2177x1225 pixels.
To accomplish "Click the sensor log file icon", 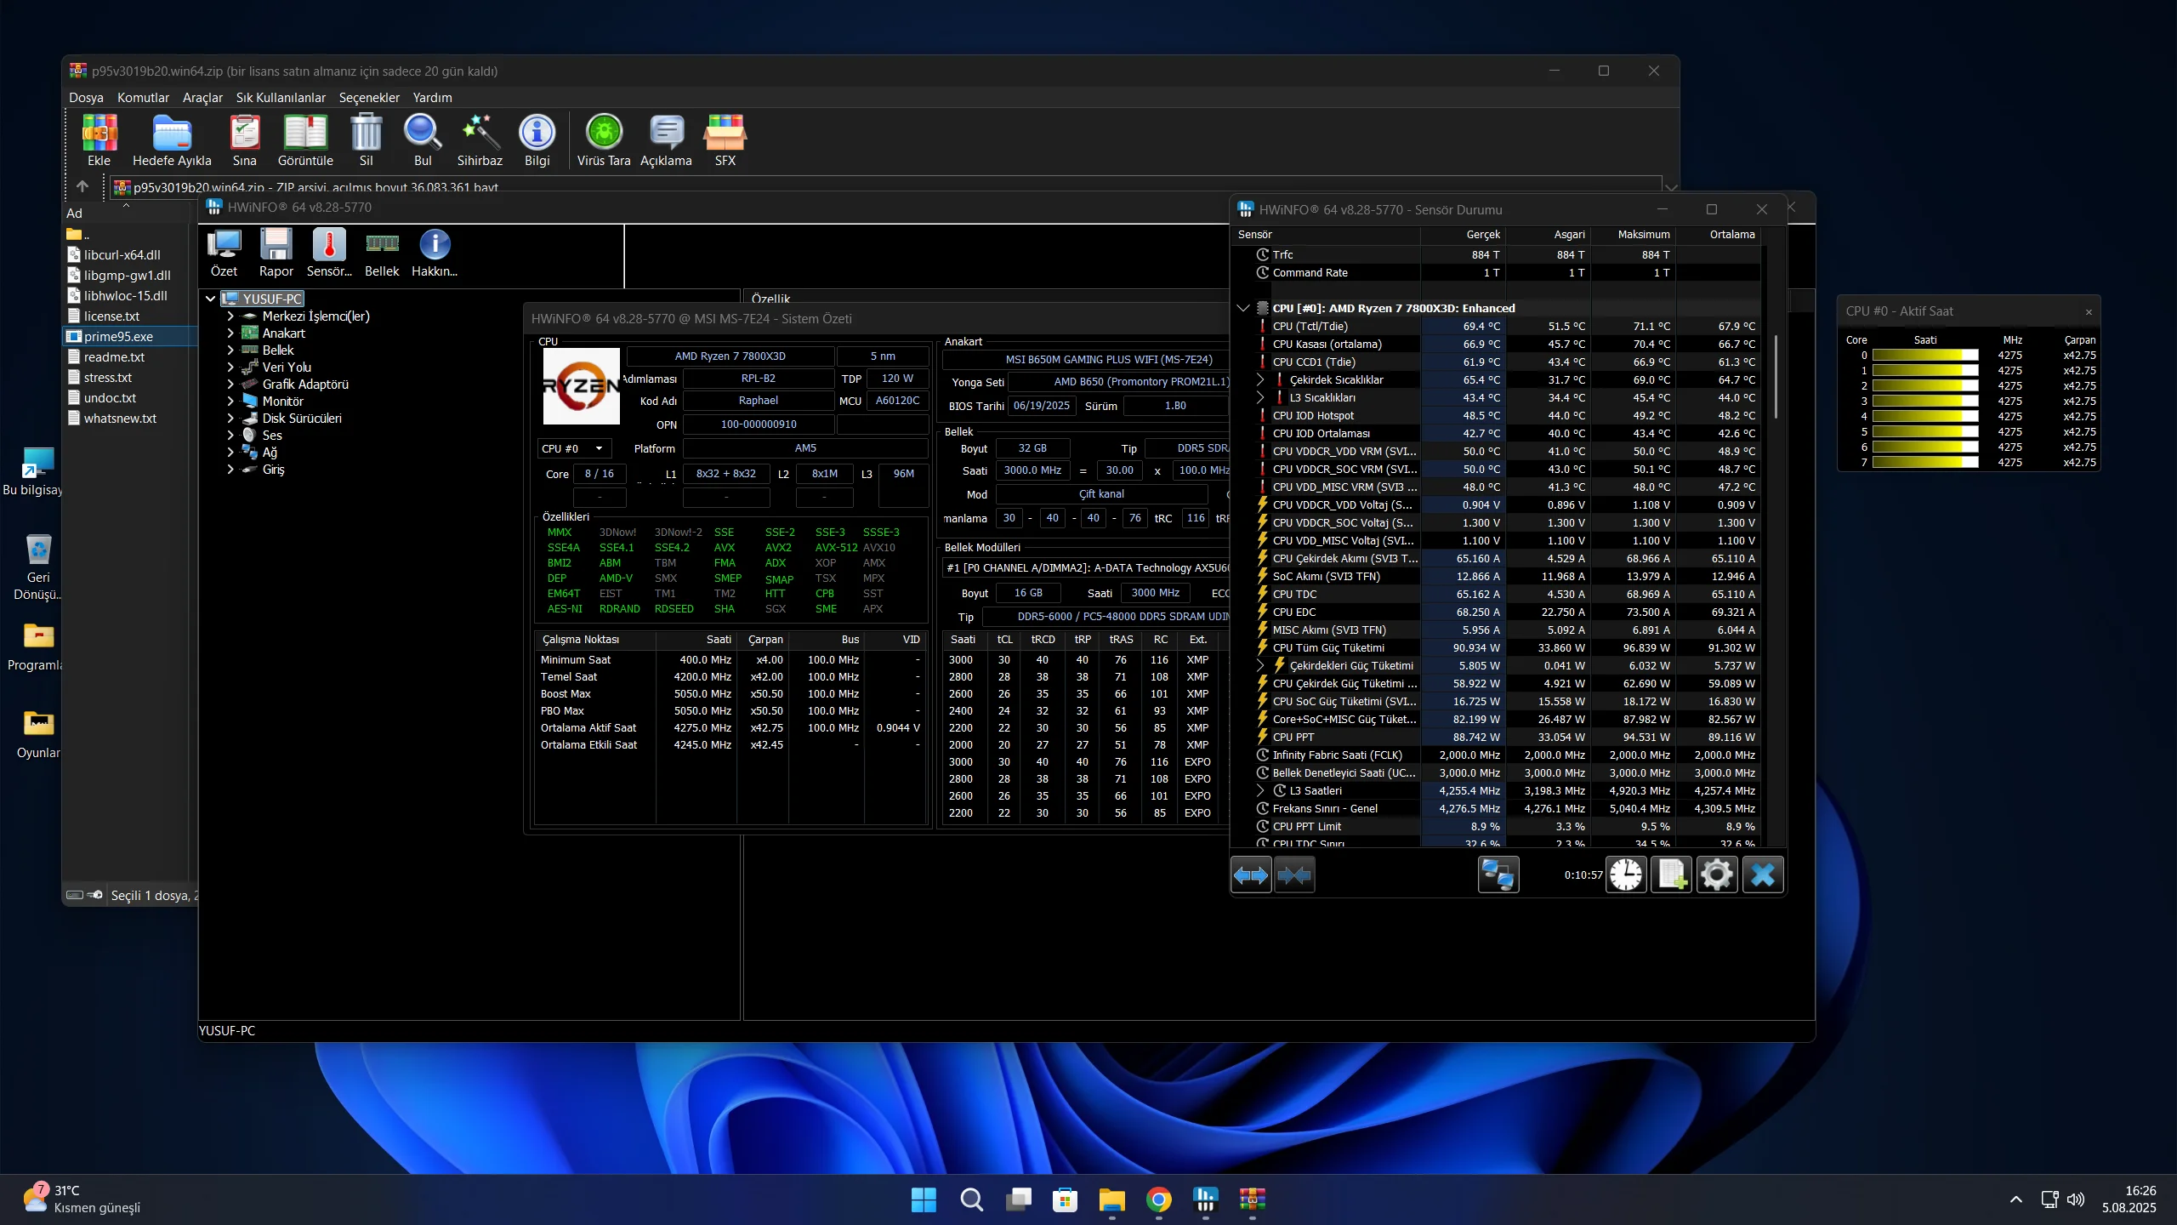I will pyautogui.click(x=1671, y=875).
